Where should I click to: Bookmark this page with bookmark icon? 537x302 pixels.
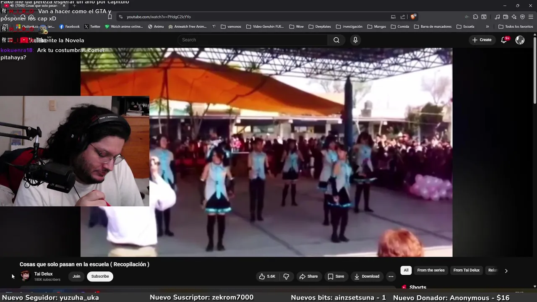(x=110, y=17)
